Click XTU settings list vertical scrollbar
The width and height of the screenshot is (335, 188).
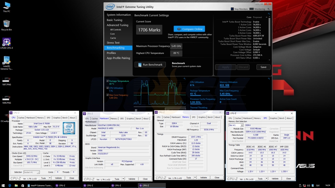[x=269, y=32]
